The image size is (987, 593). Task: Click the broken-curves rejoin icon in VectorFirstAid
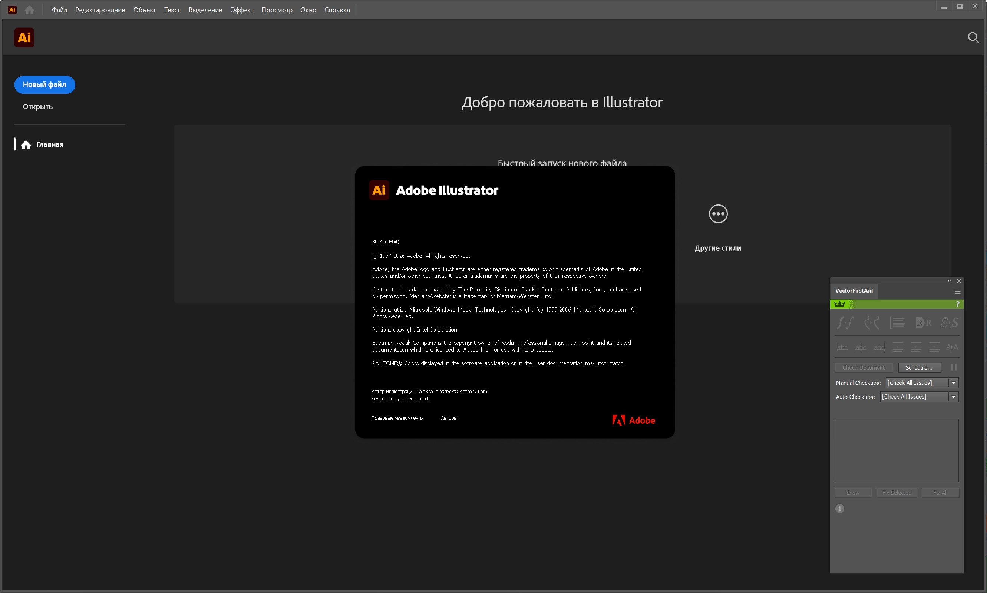pyautogui.click(x=872, y=323)
